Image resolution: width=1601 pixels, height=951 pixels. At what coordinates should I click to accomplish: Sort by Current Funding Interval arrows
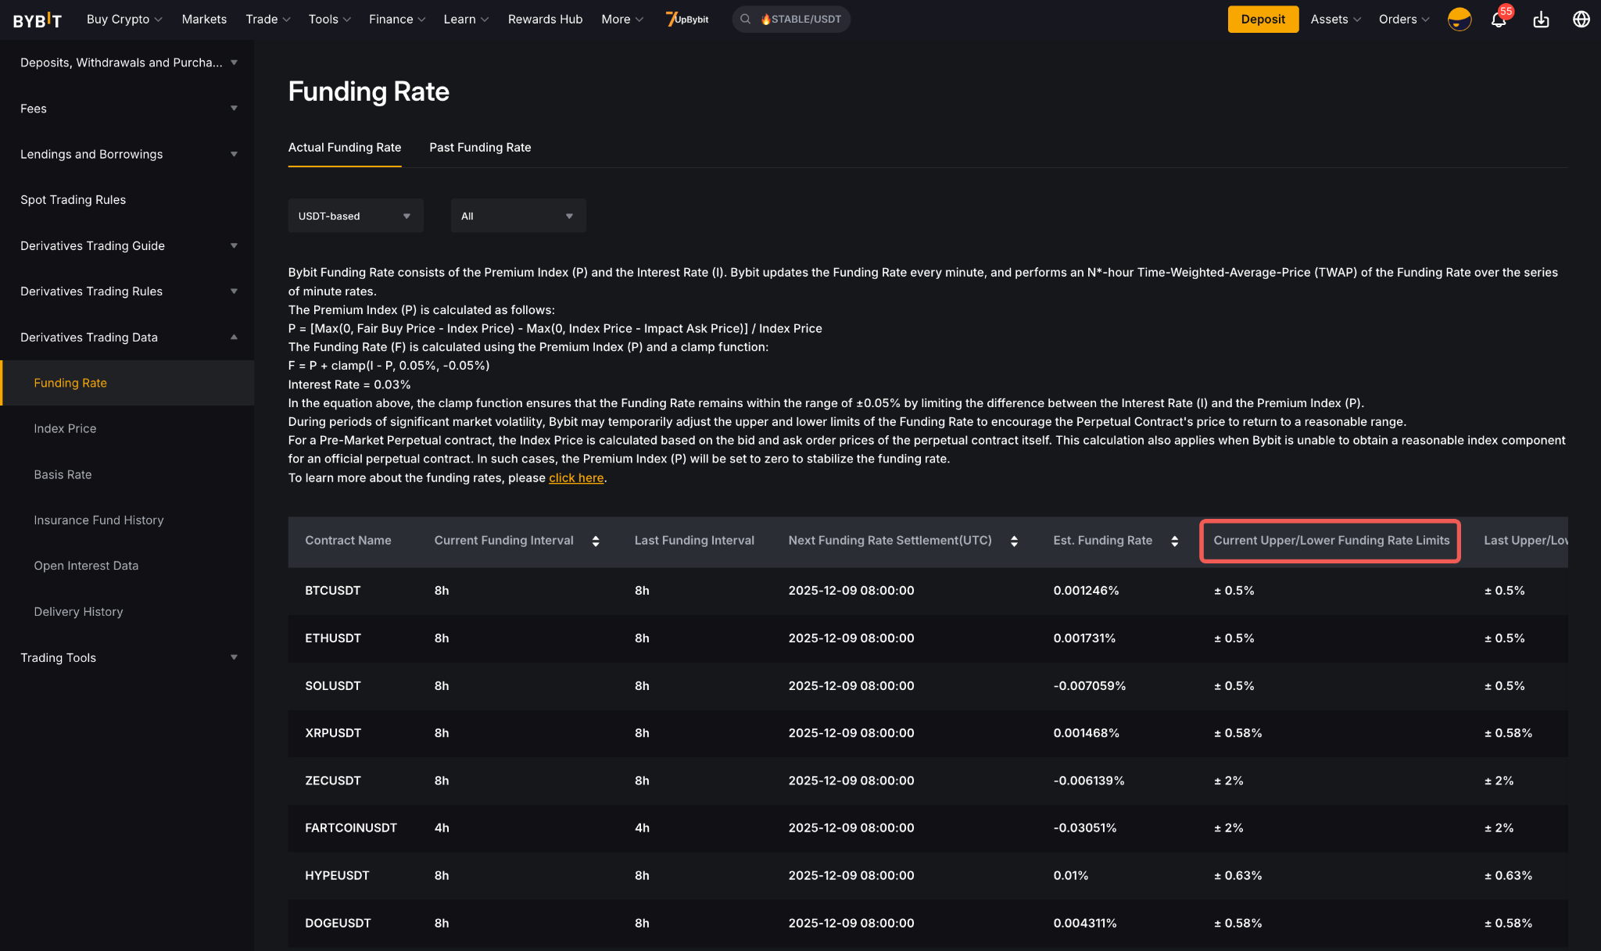pyautogui.click(x=596, y=541)
